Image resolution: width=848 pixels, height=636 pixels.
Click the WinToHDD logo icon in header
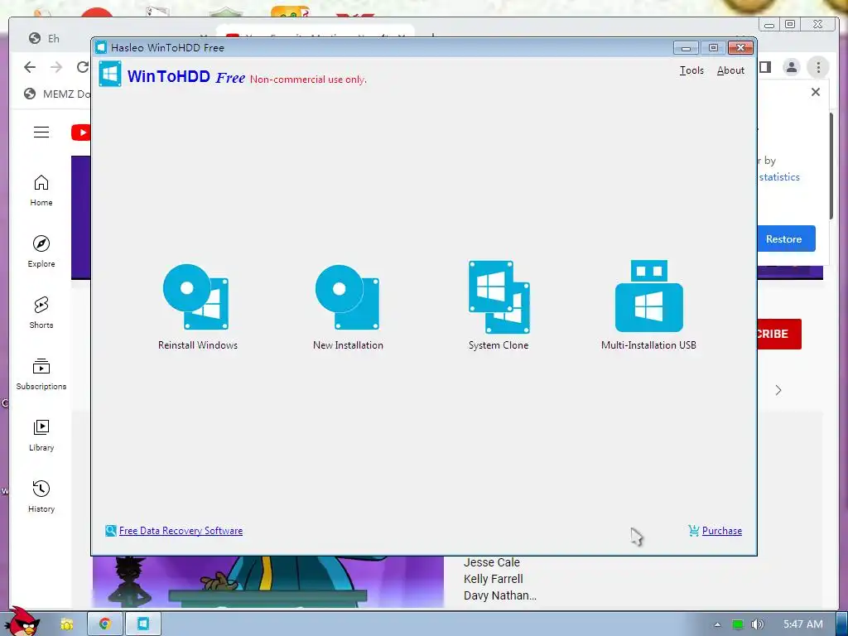[x=110, y=74]
